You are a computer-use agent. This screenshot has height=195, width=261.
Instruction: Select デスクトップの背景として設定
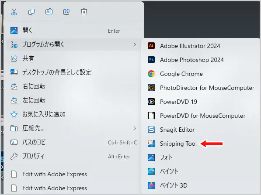click(x=73, y=72)
